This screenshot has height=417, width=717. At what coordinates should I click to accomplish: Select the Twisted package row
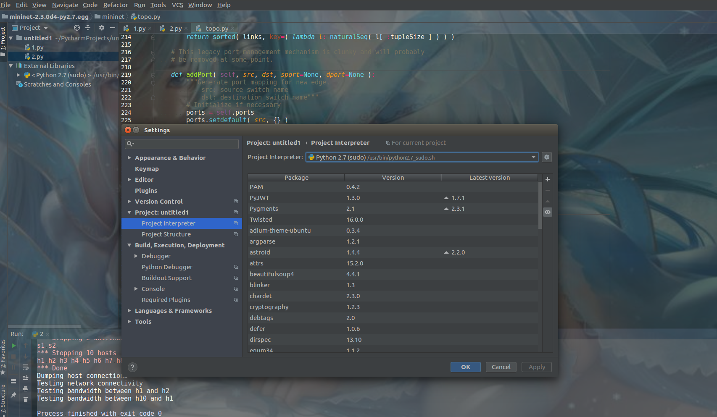click(393, 220)
